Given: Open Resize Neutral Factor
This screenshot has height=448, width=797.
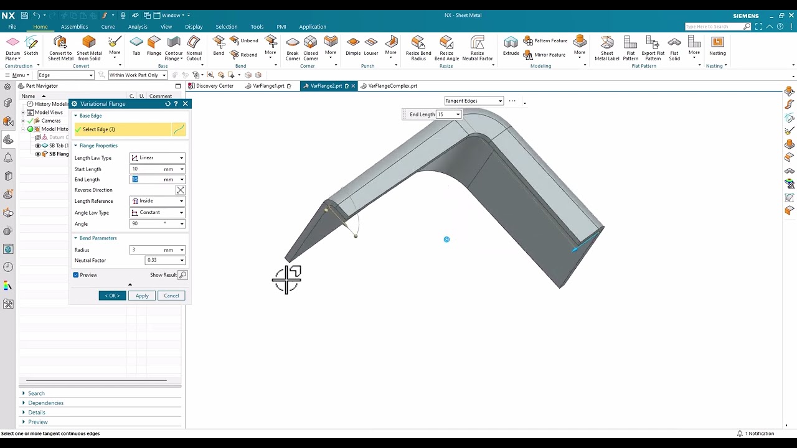Looking at the screenshot, I should pos(478,47).
